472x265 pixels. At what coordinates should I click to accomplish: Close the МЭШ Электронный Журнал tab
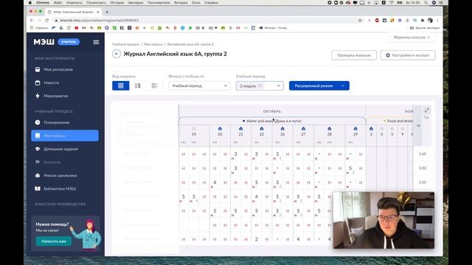(x=98, y=12)
